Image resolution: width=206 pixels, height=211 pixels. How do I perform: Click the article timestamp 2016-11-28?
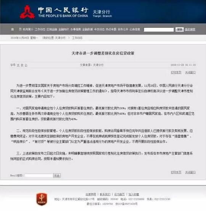(183, 65)
